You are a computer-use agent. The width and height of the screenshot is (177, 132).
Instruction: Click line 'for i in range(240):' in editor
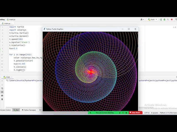coord(20,55)
